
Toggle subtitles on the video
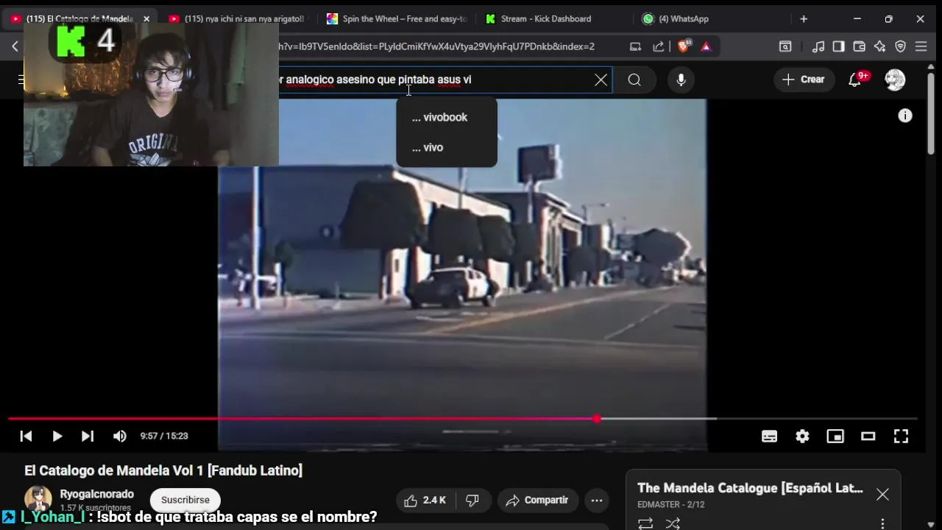(x=769, y=436)
